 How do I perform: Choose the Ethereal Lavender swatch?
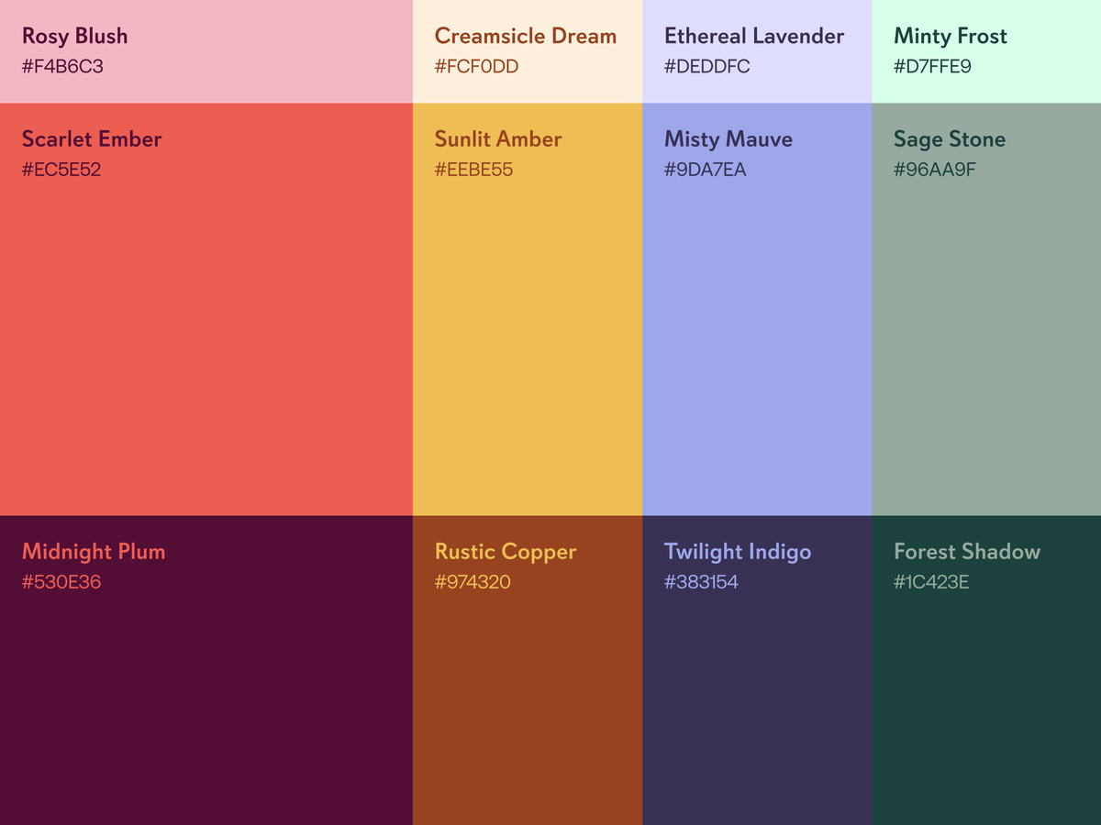757,51
